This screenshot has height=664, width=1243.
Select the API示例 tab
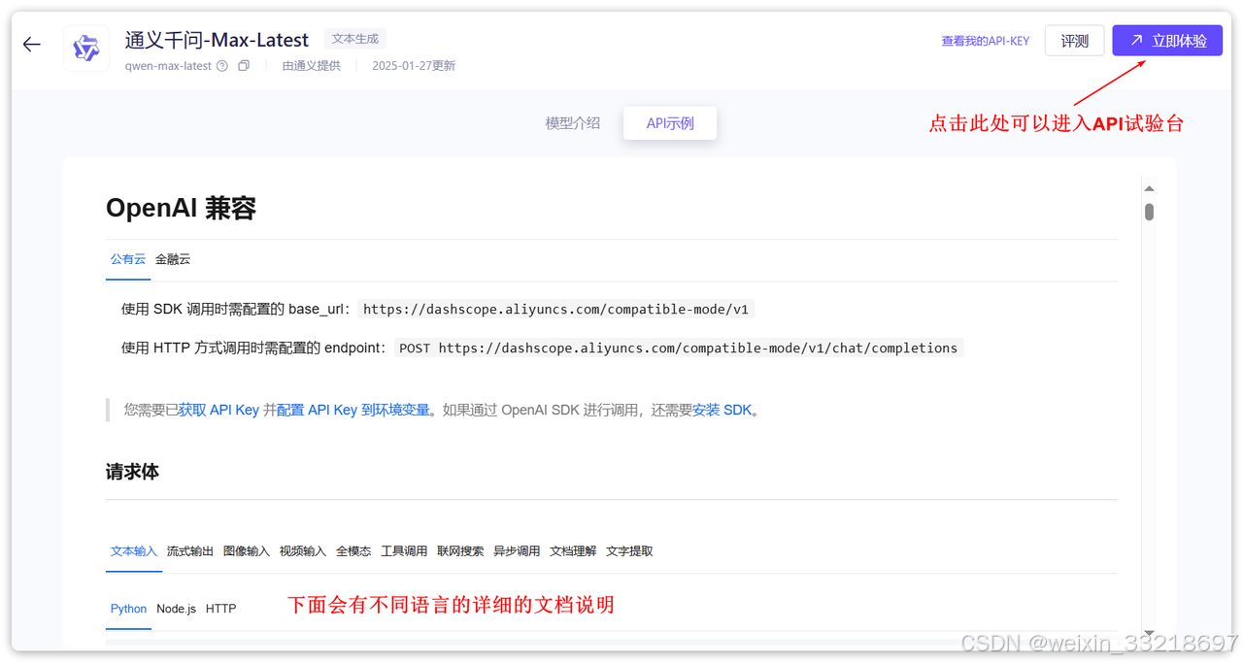(x=670, y=123)
